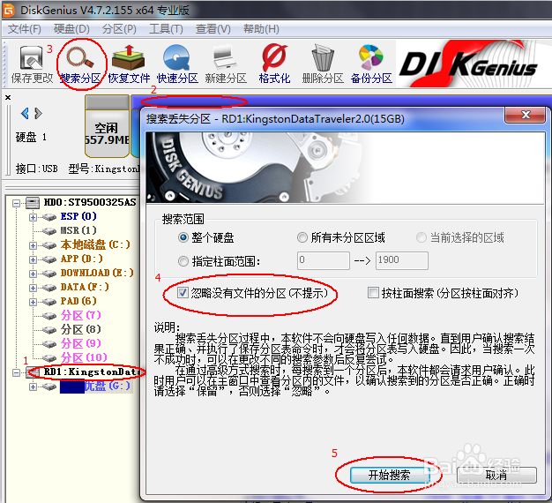
Task: Click the drive icon beside APP(D:)
Action: pos(48,259)
